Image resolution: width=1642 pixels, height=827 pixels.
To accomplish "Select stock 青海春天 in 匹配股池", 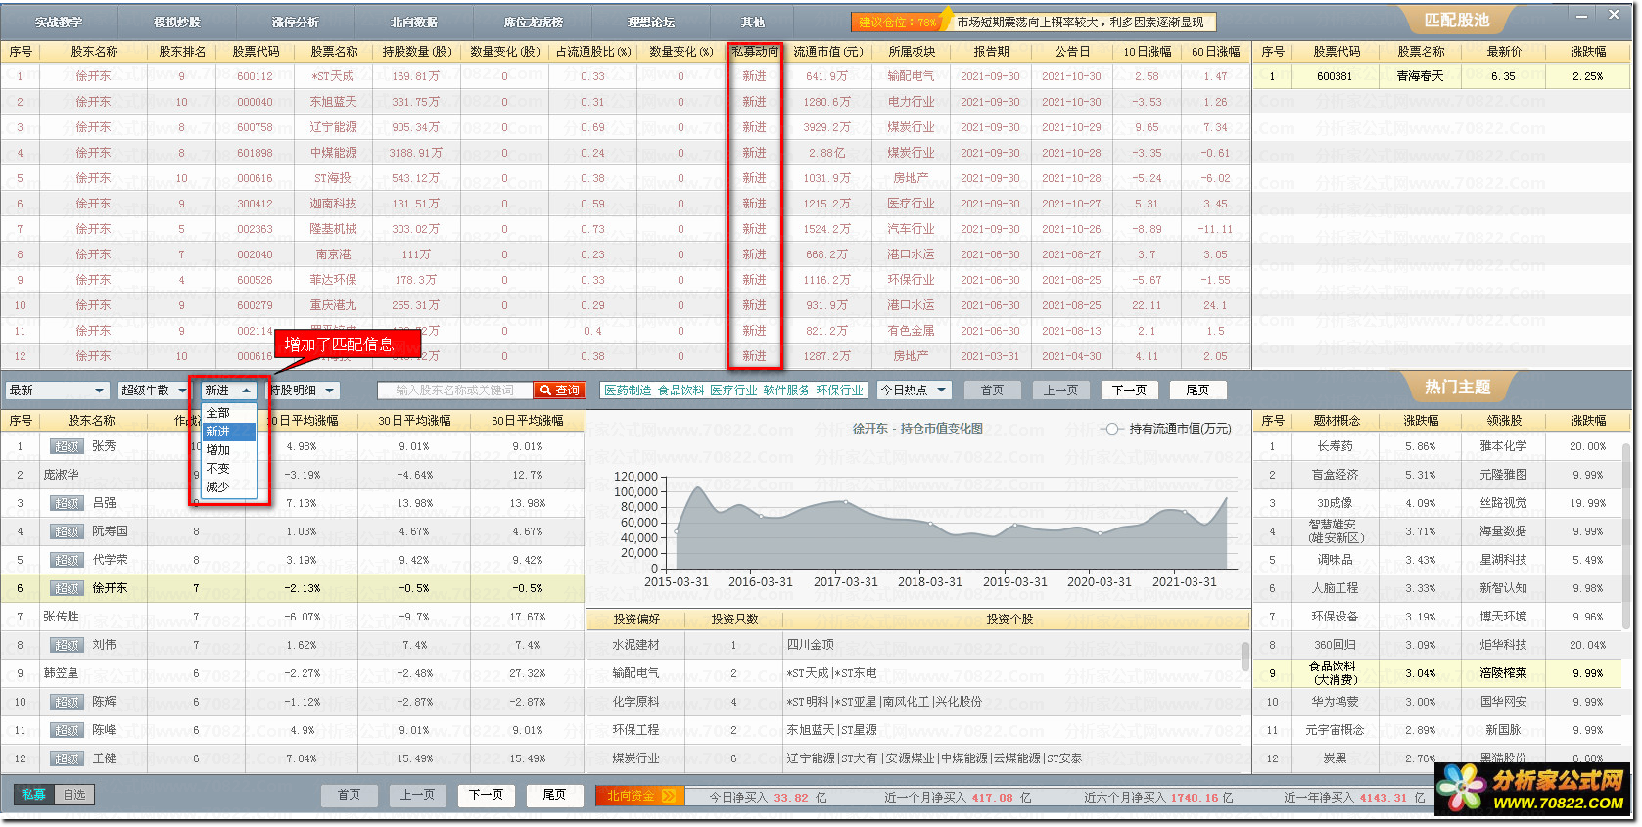I will (1420, 76).
